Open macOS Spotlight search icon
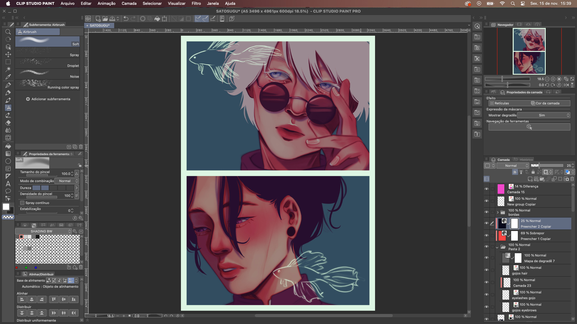The image size is (577, 324). pyautogui.click(x=513, y=4)
